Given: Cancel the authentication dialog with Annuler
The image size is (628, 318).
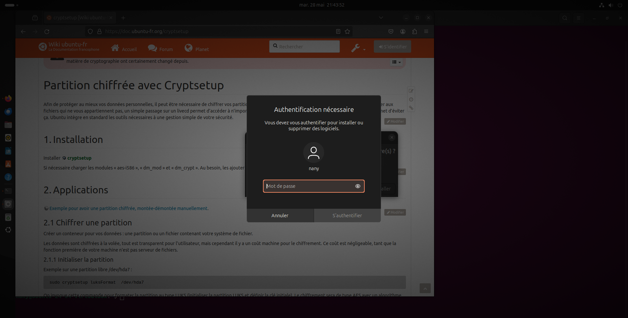Looking at the screenshot, I should (280, 215).
